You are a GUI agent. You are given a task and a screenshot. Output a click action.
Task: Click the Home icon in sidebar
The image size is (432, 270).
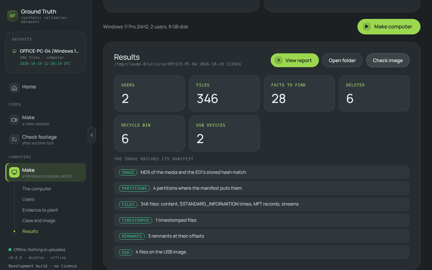14,88
